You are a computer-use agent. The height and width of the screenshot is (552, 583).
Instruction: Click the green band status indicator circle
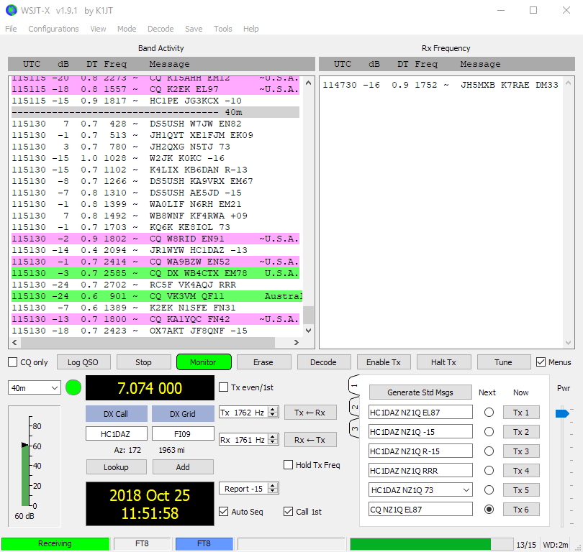click(73, 387)
